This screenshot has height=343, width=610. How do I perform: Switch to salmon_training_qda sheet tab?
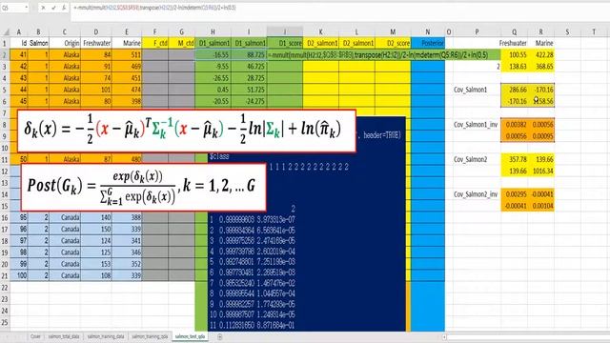(150, 336)
